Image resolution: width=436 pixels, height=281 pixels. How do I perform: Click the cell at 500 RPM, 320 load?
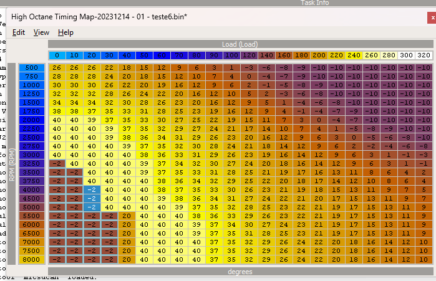424,67
